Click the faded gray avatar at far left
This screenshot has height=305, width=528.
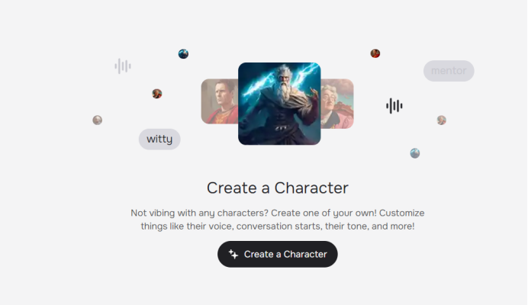[x=98, y=120]
